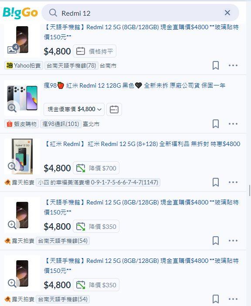Expand the 現金優惠價 $4,800 dropdown
Viewport: 251px width, 306px height.
74,109
